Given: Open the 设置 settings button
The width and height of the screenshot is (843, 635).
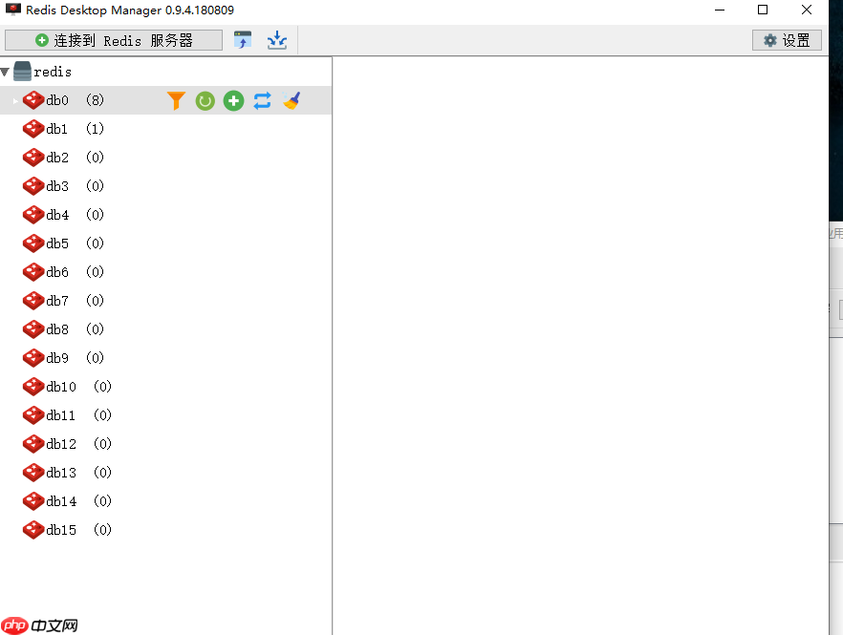Looking at the screenshot, I should click(787, 40).
